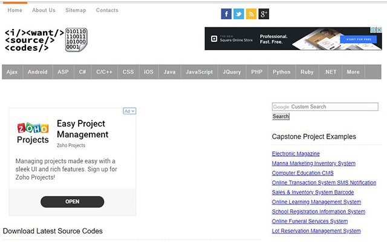Viewport: 387px width, 242px height.
Task: Open Online Learning Management System link
Action: click(316, 201)
